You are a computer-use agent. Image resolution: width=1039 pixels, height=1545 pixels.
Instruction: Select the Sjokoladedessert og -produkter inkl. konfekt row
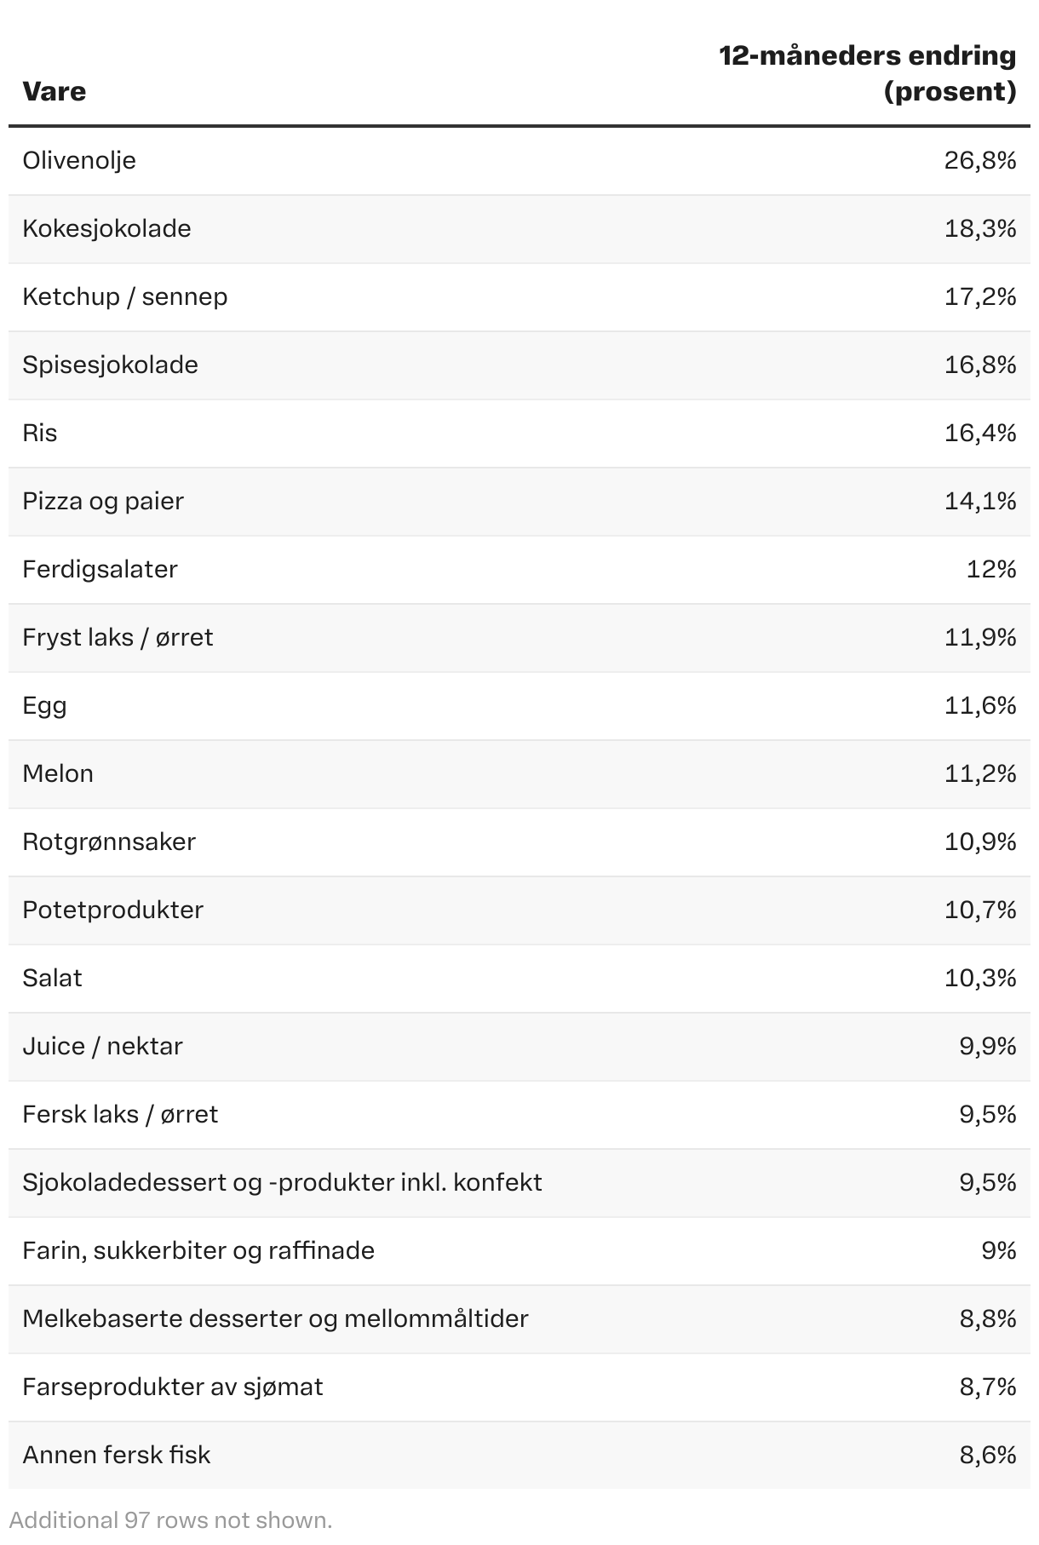click(282, 1182)
